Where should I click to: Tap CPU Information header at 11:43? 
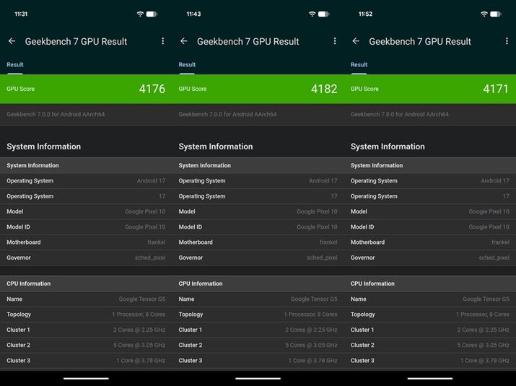tap(201, 284)
